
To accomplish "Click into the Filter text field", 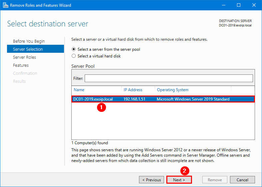I will (169, 78).
